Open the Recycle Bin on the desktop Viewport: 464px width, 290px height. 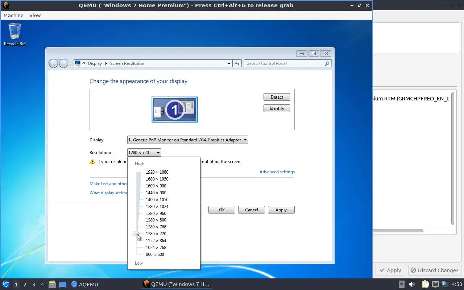click(x=15, y=34)
